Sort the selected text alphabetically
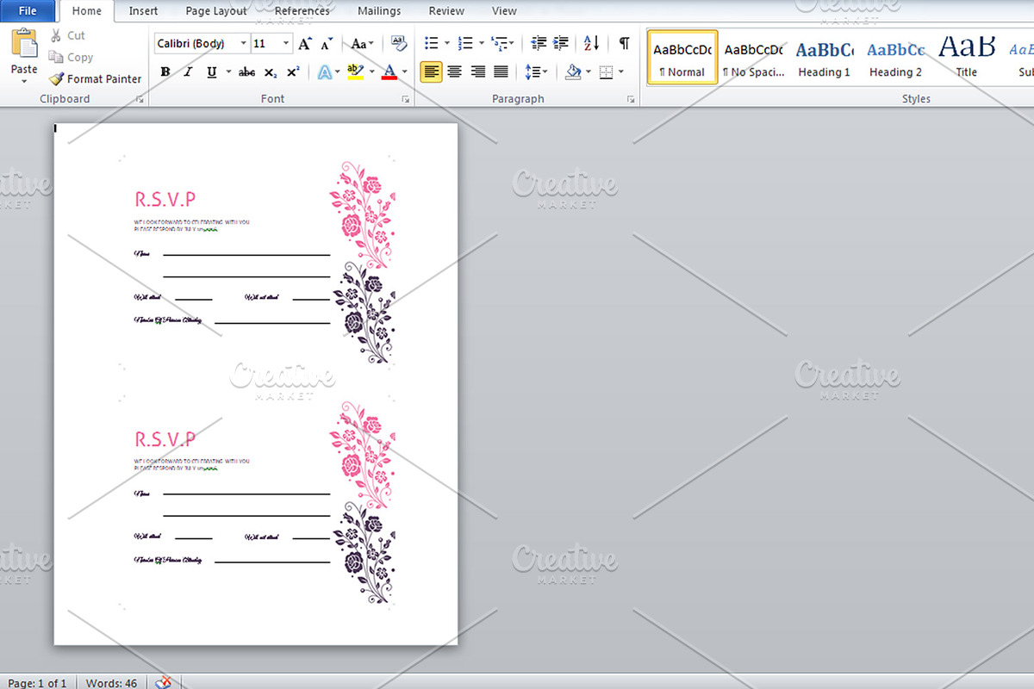Image resolution: width=1034 pixels, height=689 pixels. (591, 43)
